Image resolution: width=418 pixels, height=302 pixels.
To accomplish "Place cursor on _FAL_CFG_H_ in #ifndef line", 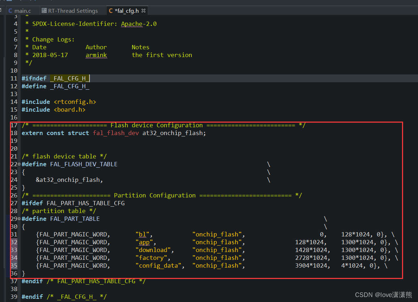I will click(x=70, y=78).
